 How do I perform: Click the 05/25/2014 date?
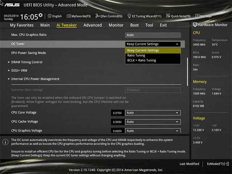coord(11,16)
